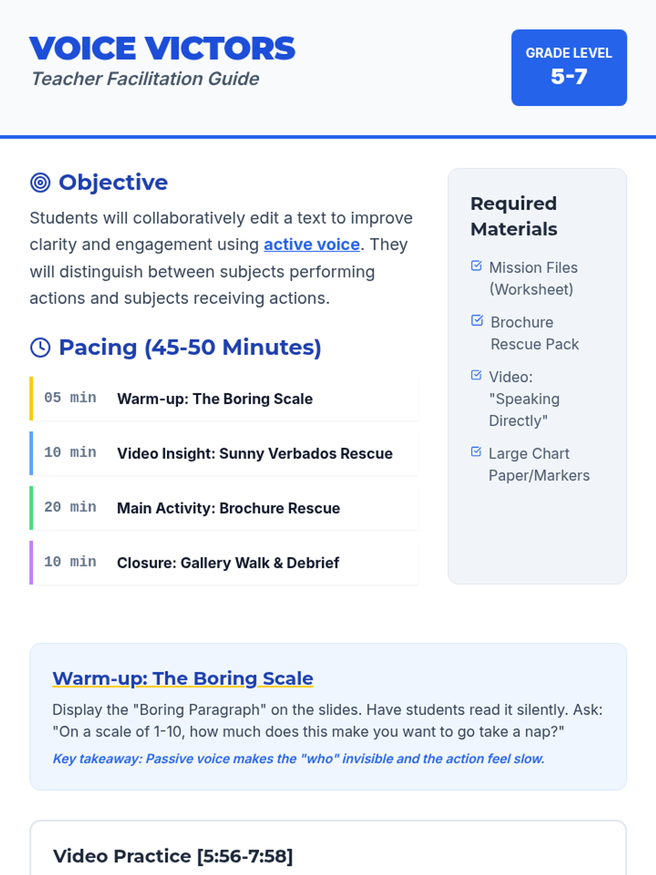The height and width of the screenshot is (875, 656).
Task: Select the 05 min Warm-up pacing row
Action: click(x=224, y=399)
